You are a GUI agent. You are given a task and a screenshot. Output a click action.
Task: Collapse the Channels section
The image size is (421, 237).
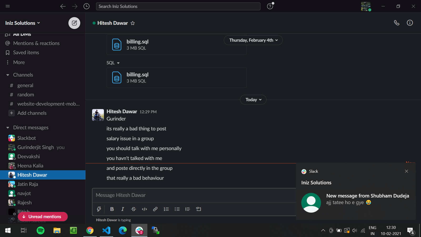[x=8, y=75]
